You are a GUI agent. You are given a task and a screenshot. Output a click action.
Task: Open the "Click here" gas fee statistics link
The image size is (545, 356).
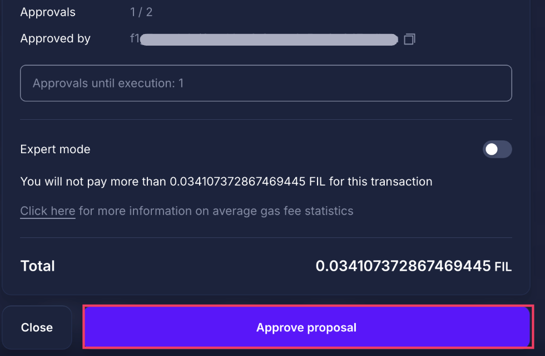[x=47, y=211]
